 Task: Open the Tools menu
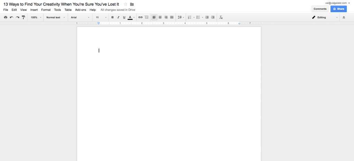click(x=58, y=10)
